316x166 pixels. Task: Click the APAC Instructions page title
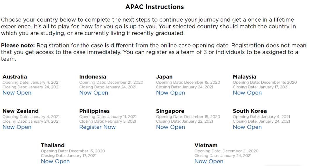[154, 7]
